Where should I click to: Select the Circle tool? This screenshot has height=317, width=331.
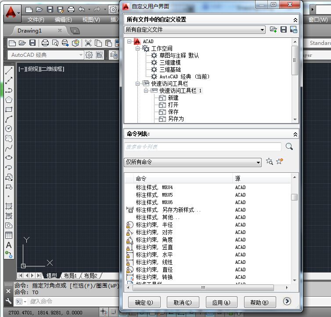9,128
